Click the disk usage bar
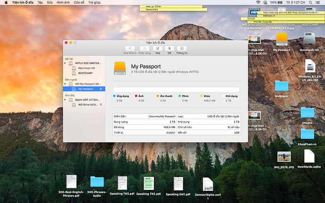 (x=176, y=89)
